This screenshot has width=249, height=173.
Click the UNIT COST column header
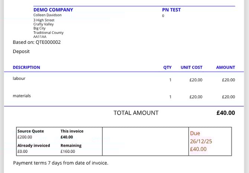[x=191, y=68]
